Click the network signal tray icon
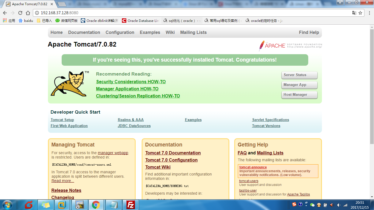The width and height of the screenshot is (374, 210). (x=345, y=205)
